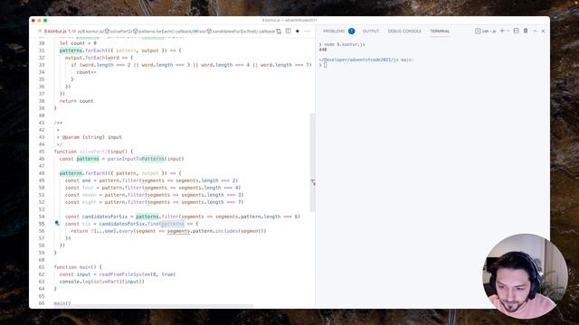Open the terminal launch profile dropdown arrow
Image resolution: width=579 pixels, height=325 pixels.
coord(508,31)
